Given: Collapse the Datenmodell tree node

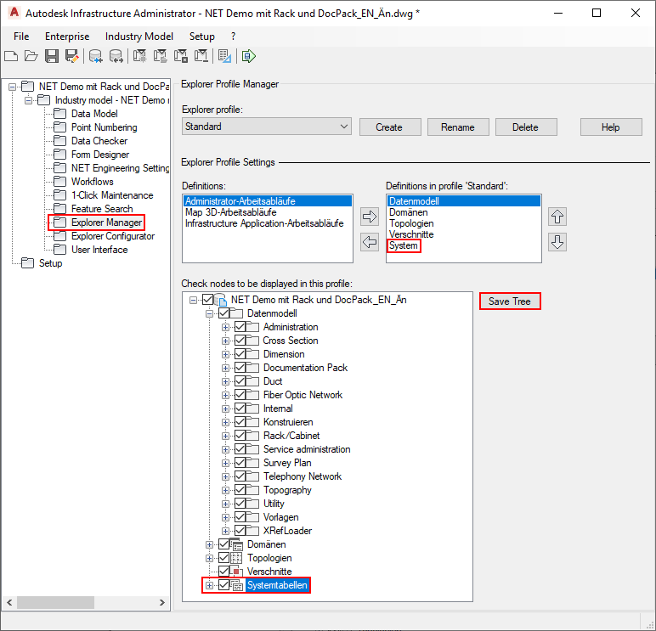Looking at the screenshot, I should tap(209, 313).
